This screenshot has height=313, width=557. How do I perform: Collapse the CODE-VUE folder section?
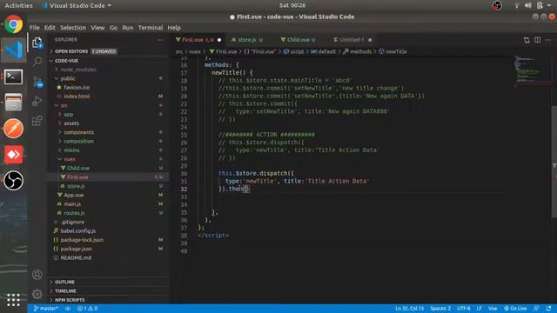pos(108,61)
